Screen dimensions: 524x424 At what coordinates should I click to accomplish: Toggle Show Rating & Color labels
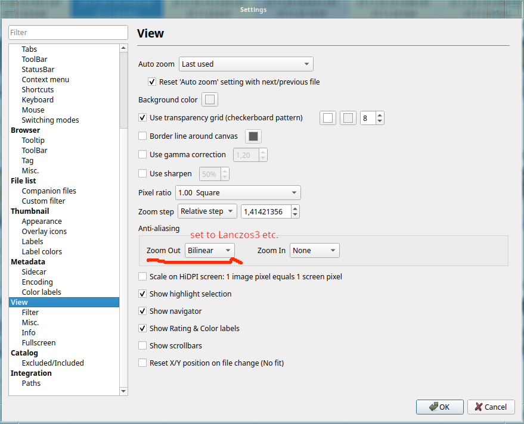[x=142, y=328]
